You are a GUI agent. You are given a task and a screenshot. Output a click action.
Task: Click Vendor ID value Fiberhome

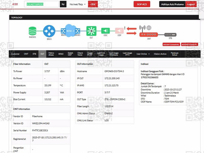pyautogui.click(x=37, y=116)
